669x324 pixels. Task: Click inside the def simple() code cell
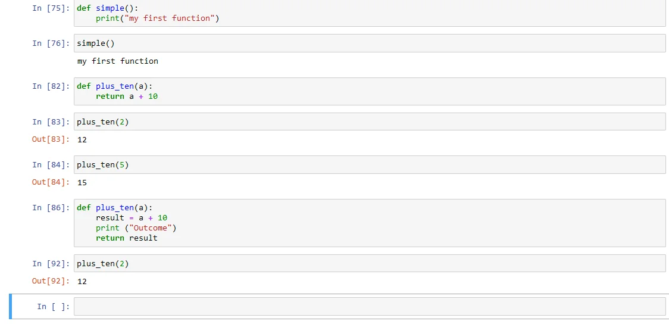click(369, 13)
